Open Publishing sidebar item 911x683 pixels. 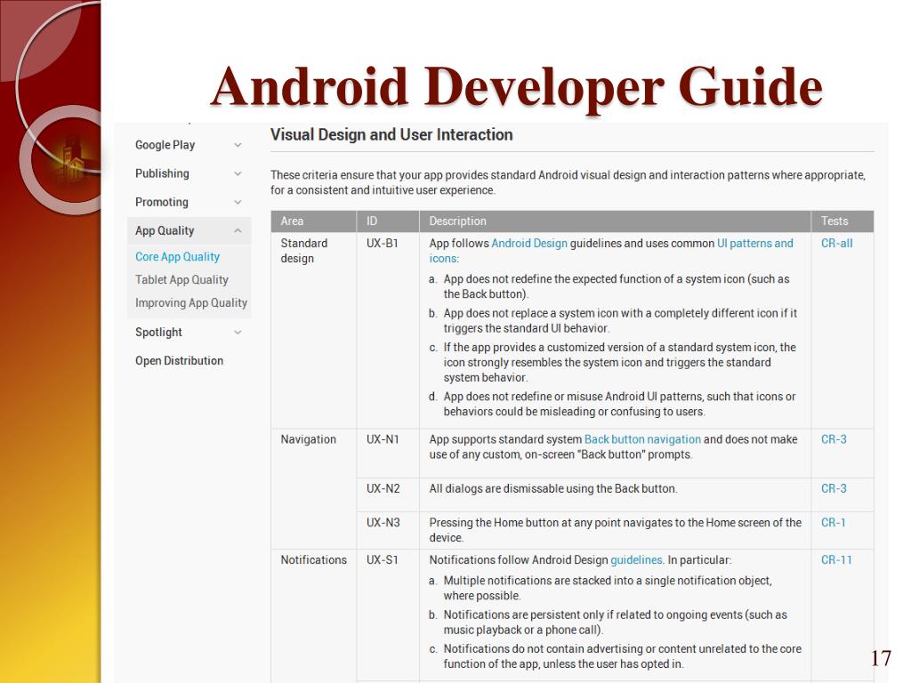coord(162,173)
